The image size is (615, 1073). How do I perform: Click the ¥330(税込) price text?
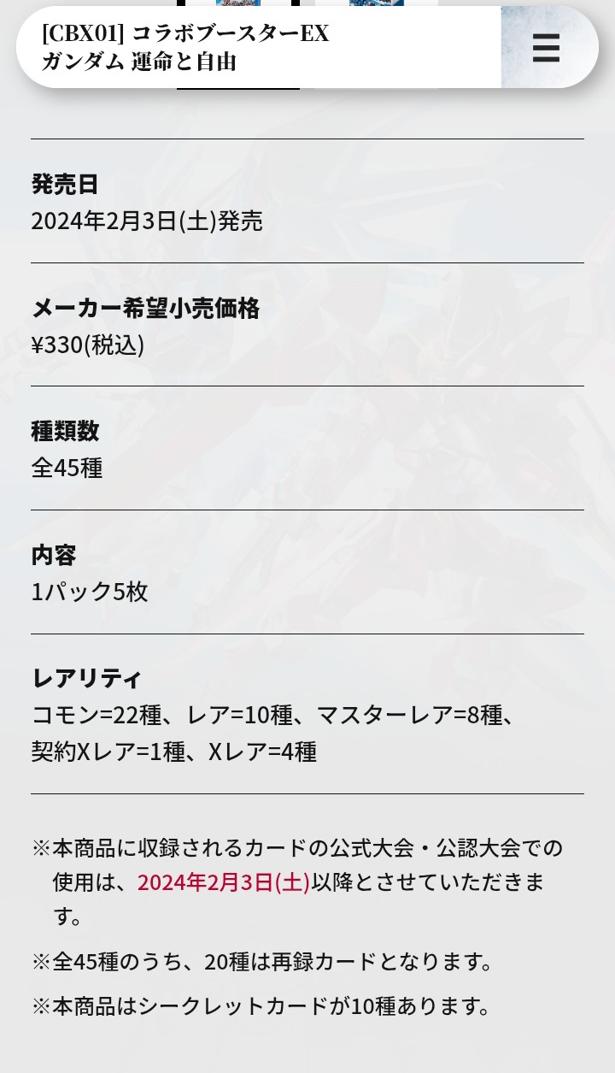[x=87, y=345]
